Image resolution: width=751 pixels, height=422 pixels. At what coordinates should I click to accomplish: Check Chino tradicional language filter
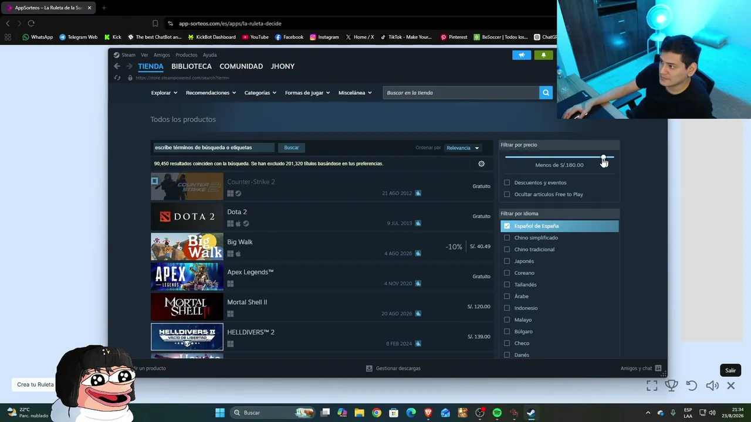(x=507, y=249)
